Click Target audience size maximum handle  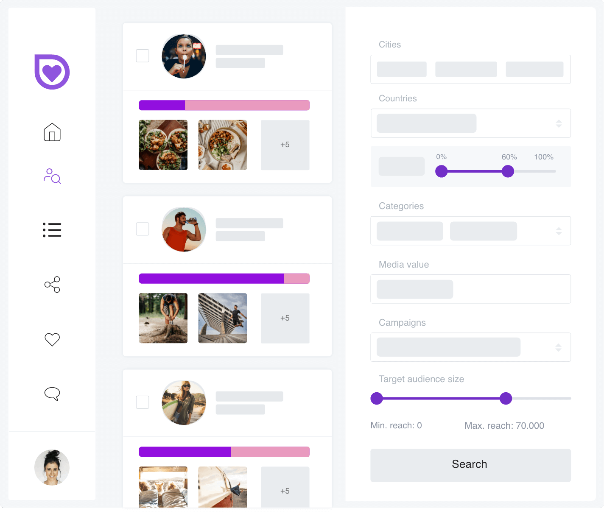tap(506, 399)
